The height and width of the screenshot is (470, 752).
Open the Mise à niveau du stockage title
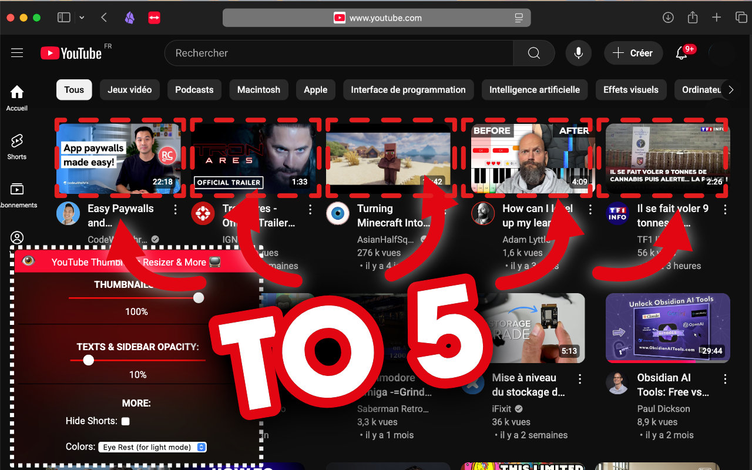click(x=529, y=385)
